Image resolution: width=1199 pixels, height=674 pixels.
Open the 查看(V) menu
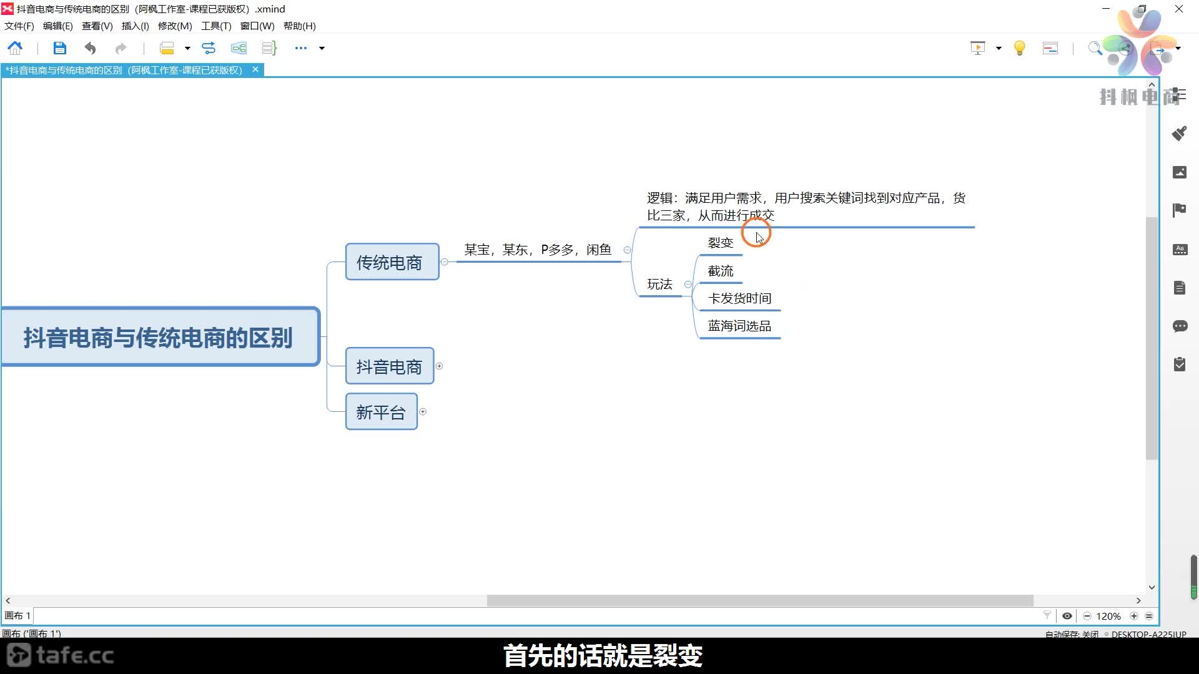coord(97,26)
